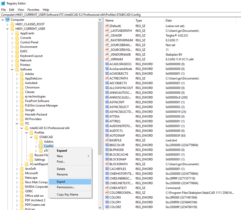Viewport: 241px width, 210px height.
Task: Click the BASEFILE string value icon
Action: (x=107, y=140)
